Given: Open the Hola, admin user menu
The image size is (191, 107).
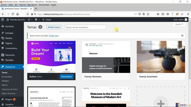Looking at the screenshot, I should coord(180,20).
